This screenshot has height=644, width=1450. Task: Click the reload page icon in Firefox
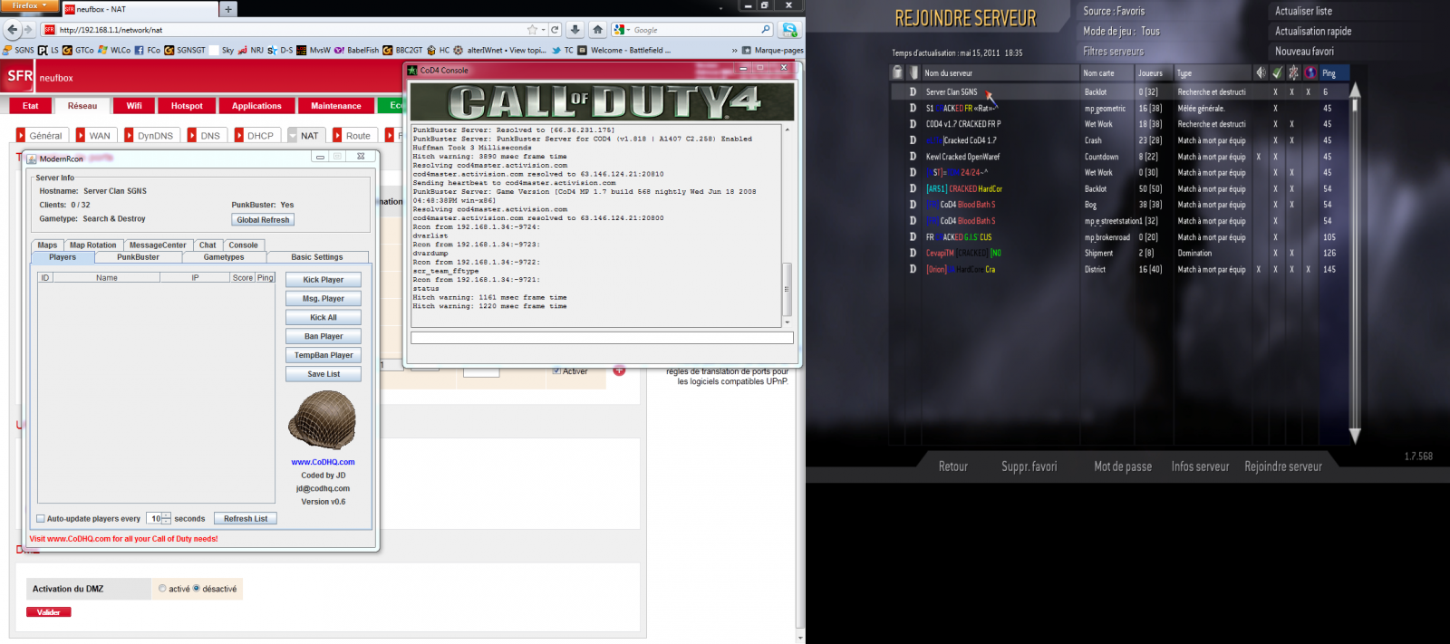pos(556,30)
